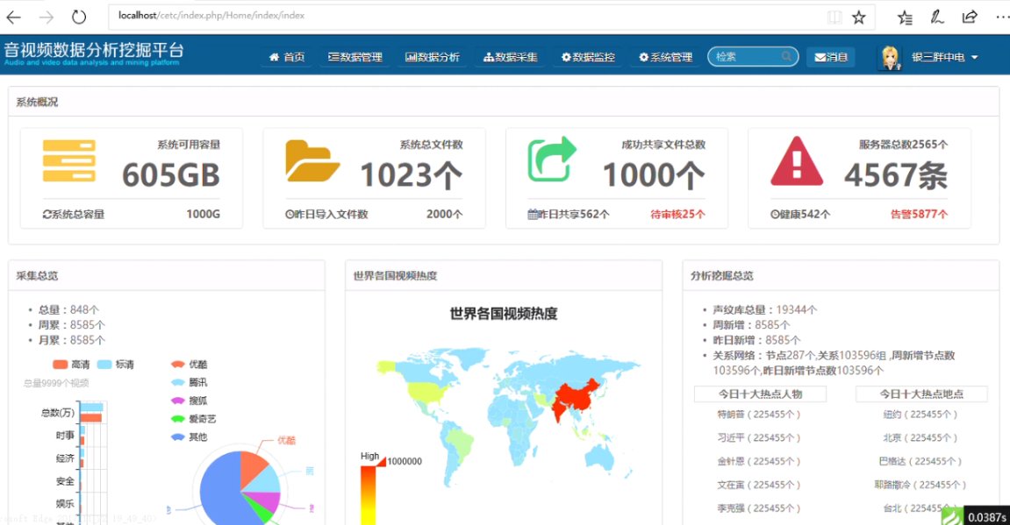
Task: Open 北京 (225455个) location entry
Action: [x=920, y=437]
